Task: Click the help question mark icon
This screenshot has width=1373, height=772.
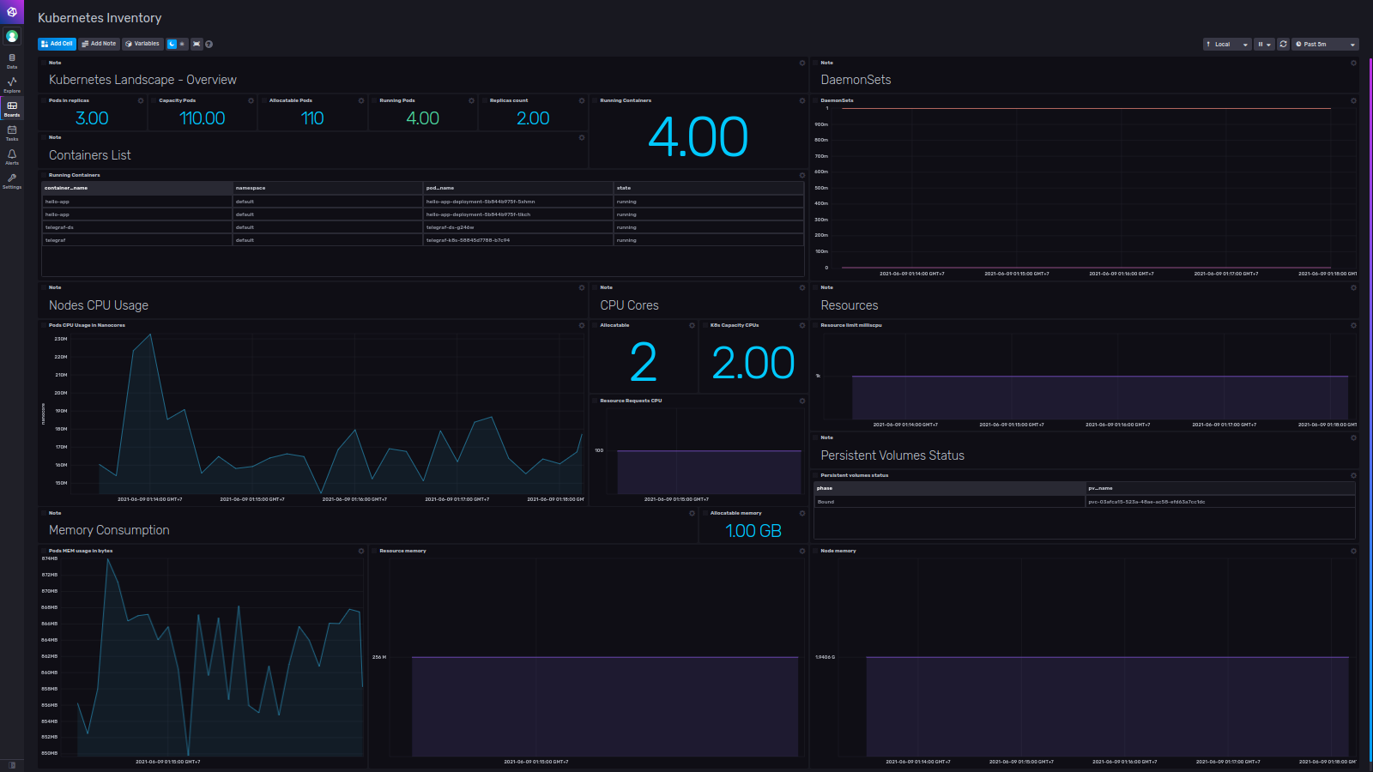Action: [209, 44]
